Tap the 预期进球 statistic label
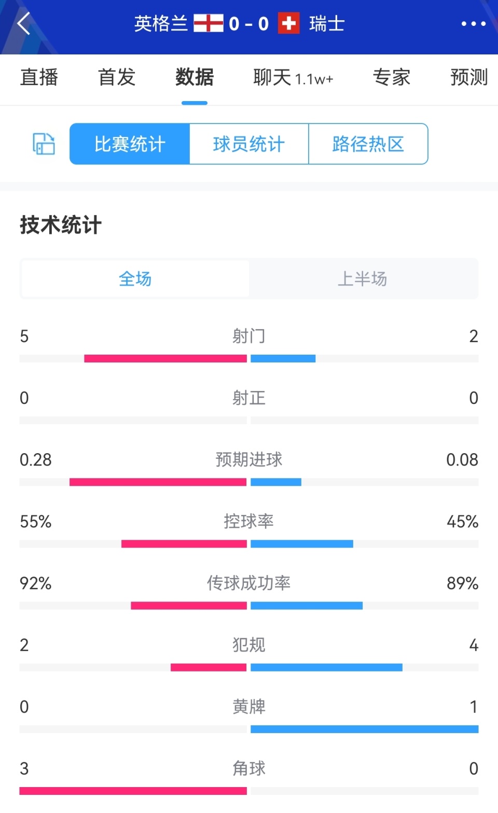 tap(249, 459)
